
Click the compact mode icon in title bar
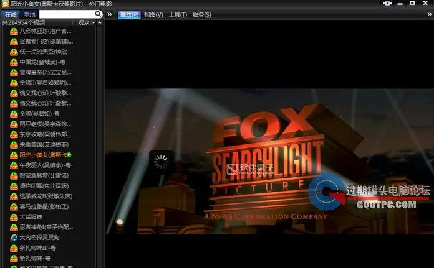[x=387, y=4]
